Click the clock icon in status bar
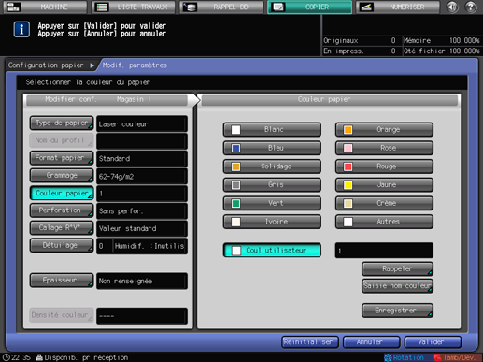Viewport: 483px width, 362px height. point(6,357)
